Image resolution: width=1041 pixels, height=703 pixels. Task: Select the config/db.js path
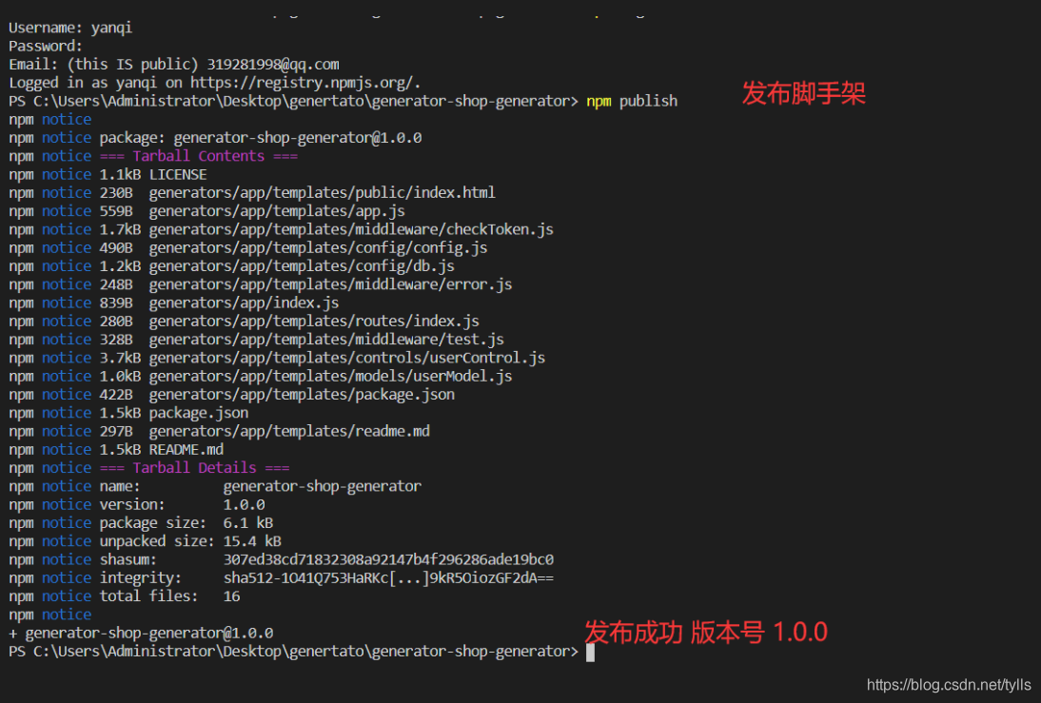tap(302, 266)
